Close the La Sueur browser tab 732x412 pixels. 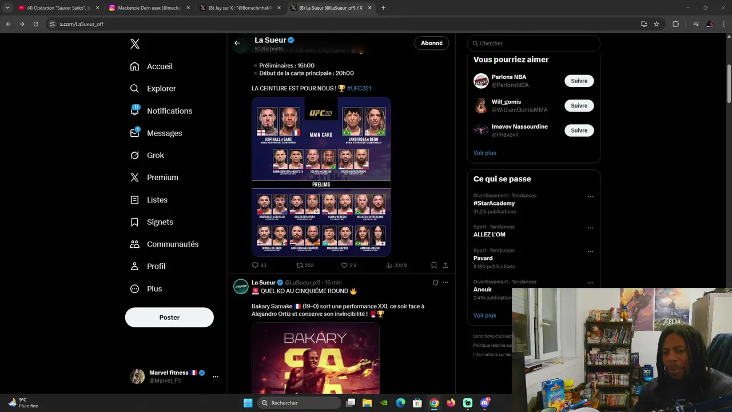pyautogui.click(x=369, y=8)
